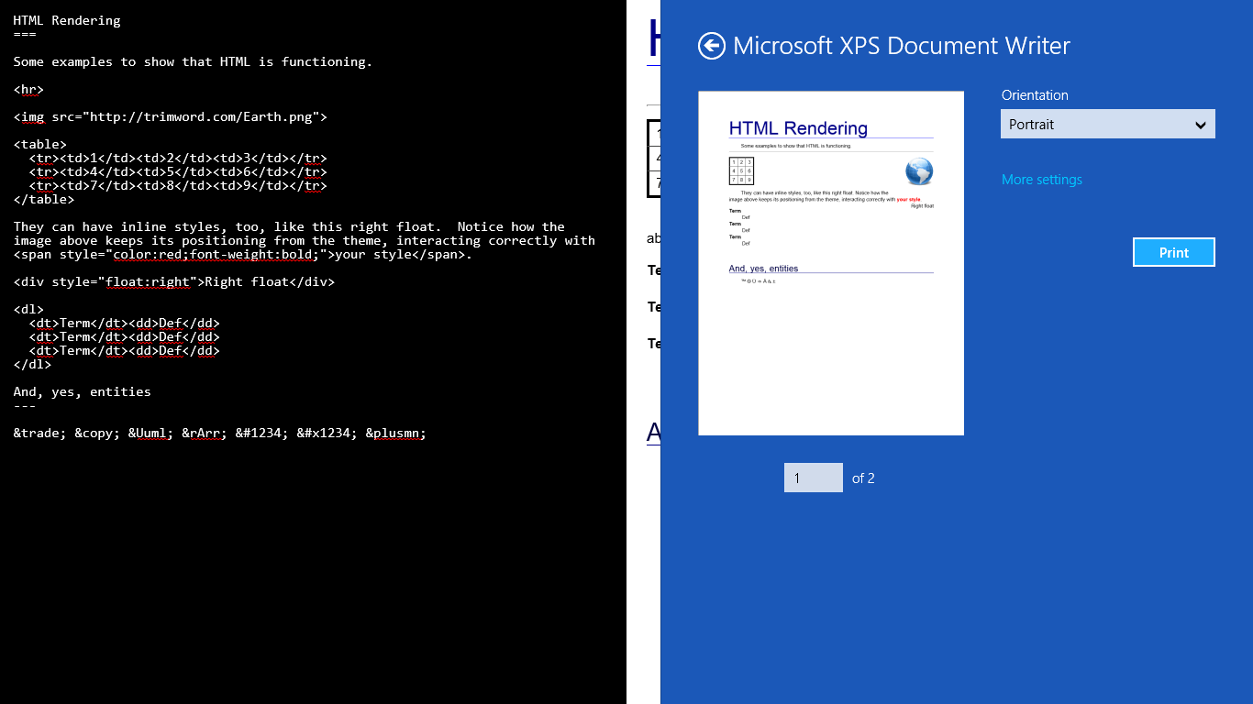Expand the Orientation dropdown chevron
Screen dimensions: 1253x704
pyautogui.click(x=1200, y=125)
